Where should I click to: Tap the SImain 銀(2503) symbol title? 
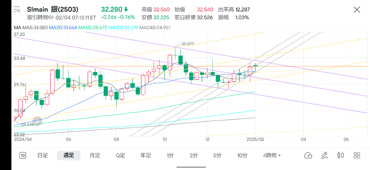click(53, 10)
